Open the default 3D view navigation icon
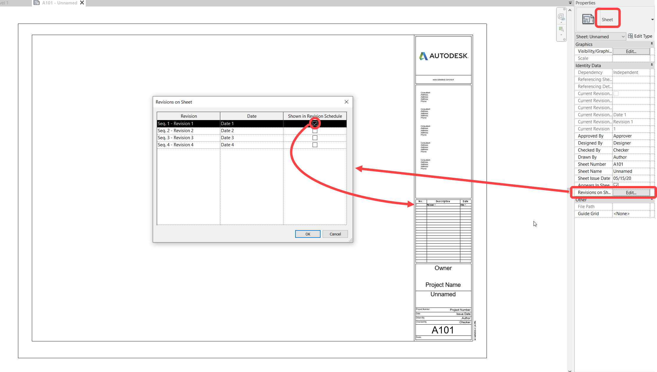This screenshot has width=657, height=372. pyautogui.click(x=561, y=16)
